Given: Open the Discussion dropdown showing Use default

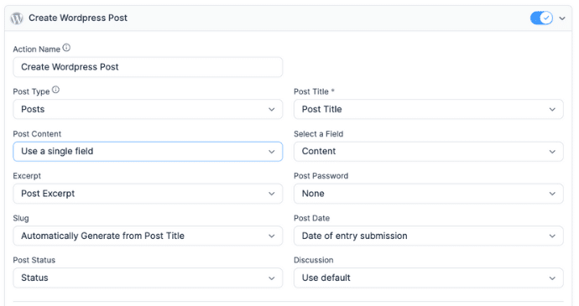Looking at the screenshot, I should (x=428, y=278).
